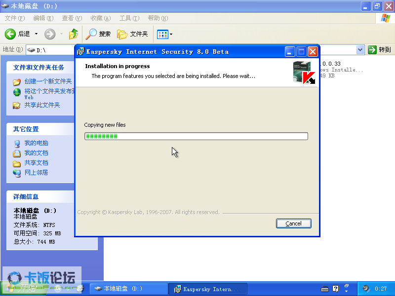Click the Kaspersky product box logo
The height and width of the screenshot is (296, 395).
click(x=304, y=73)
